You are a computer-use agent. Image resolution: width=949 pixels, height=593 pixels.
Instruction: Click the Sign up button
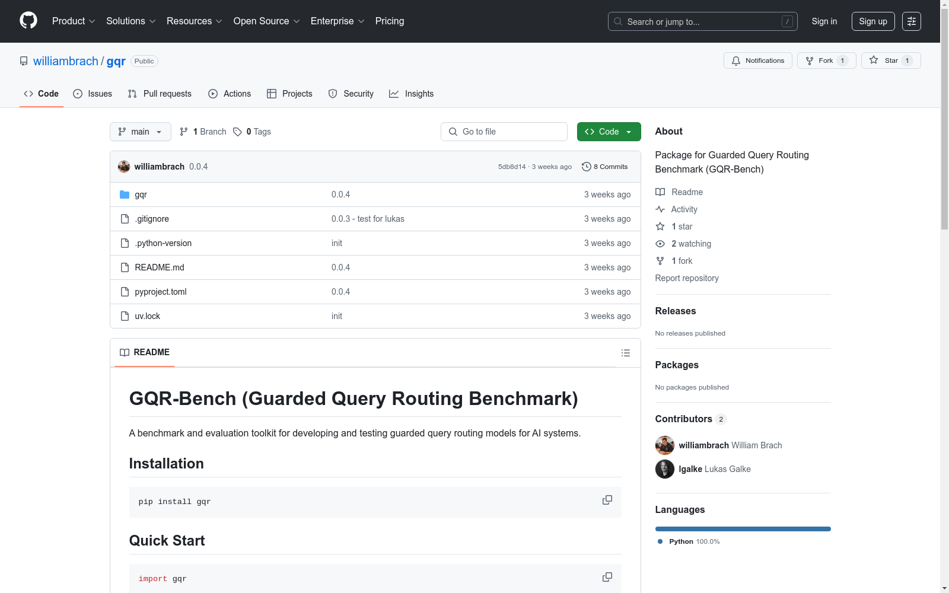873,21
